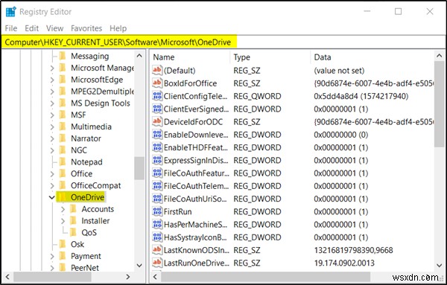Open the File menu
Screen dimensions: 447x285
pos(11,28)
